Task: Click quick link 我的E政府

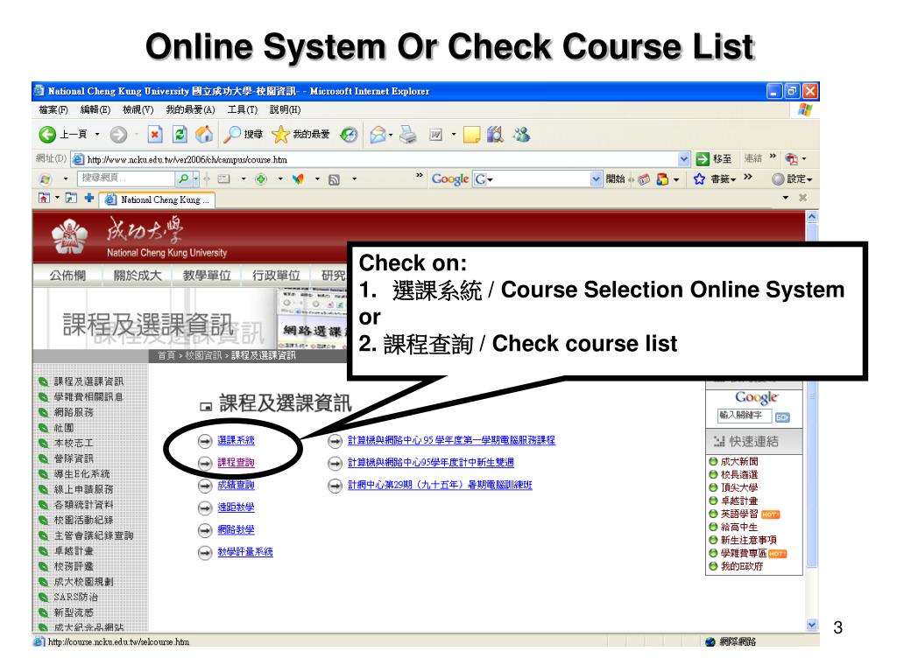Action: point(742,567)
